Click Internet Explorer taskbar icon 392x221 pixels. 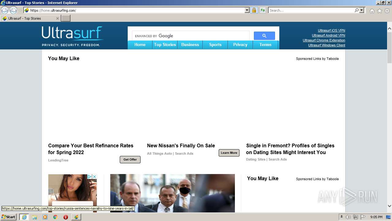click(x=24, y=217)
